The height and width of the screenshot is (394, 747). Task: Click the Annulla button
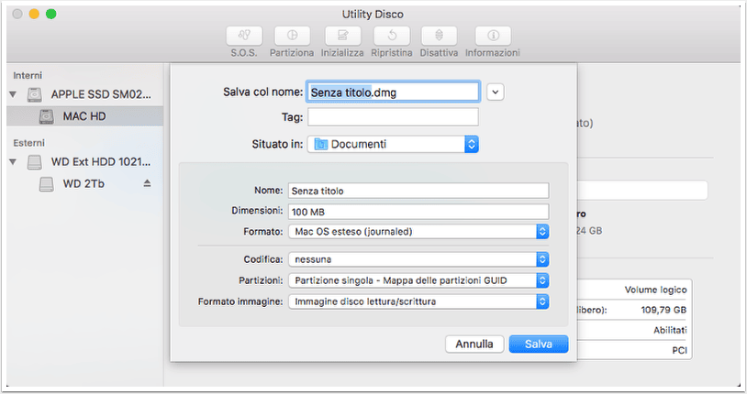474,344
